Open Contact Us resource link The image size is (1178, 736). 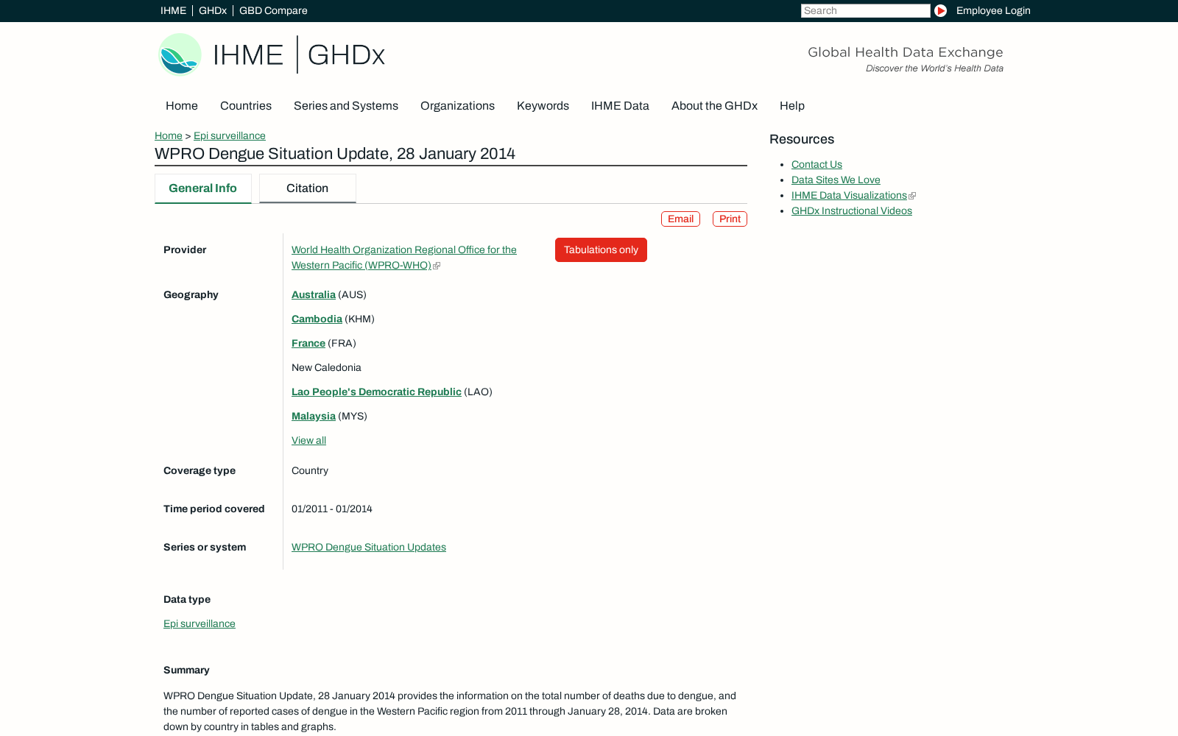pos(817,164)
